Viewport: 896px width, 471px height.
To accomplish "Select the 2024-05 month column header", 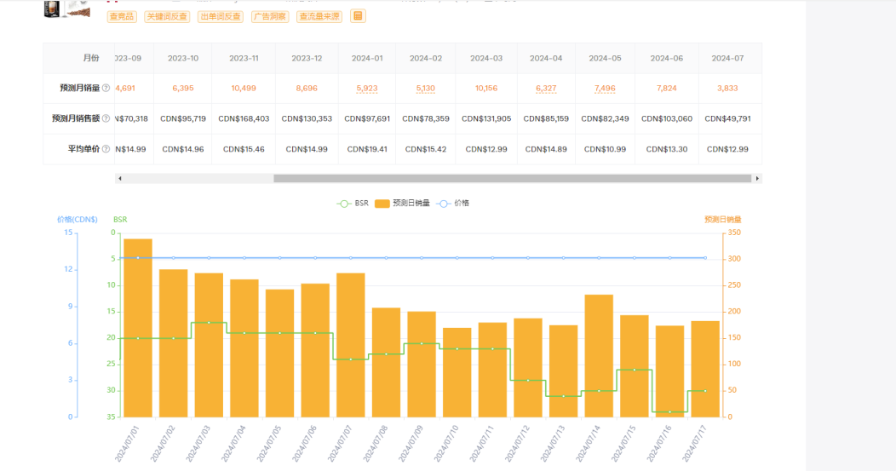I will (606, 58).
